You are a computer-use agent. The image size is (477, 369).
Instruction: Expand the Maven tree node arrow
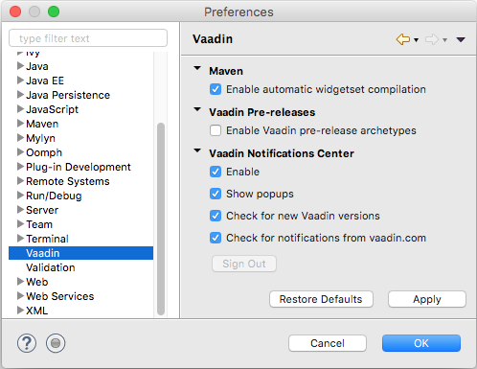(20, 124)
